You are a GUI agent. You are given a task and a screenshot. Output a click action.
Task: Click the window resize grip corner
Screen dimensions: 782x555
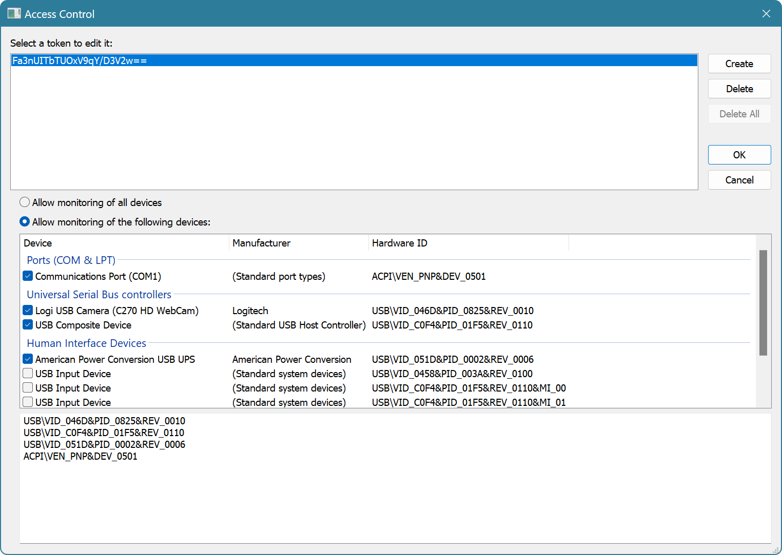pyautogui.click(x=776, y=549)
